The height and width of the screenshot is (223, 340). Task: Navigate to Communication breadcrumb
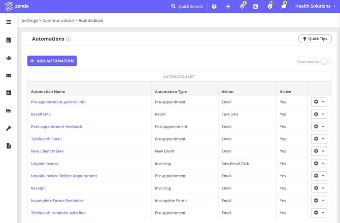point(58,21)
